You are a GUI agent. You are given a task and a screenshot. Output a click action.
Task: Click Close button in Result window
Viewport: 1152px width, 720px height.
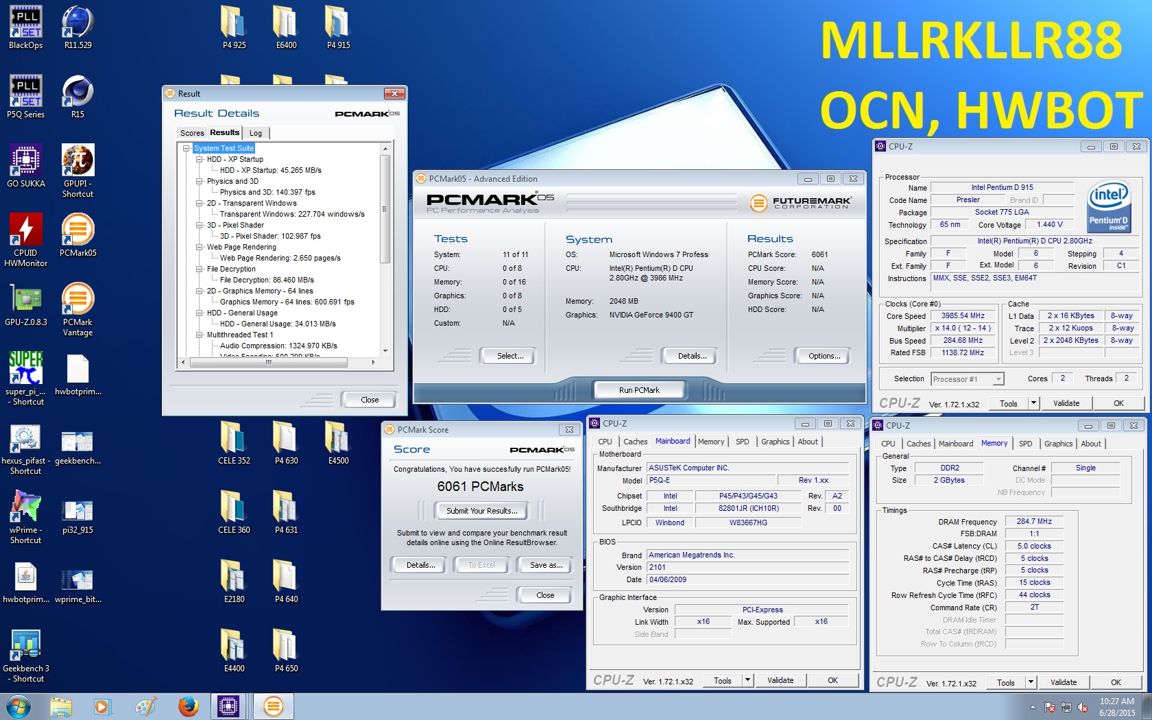coord(370,400)
